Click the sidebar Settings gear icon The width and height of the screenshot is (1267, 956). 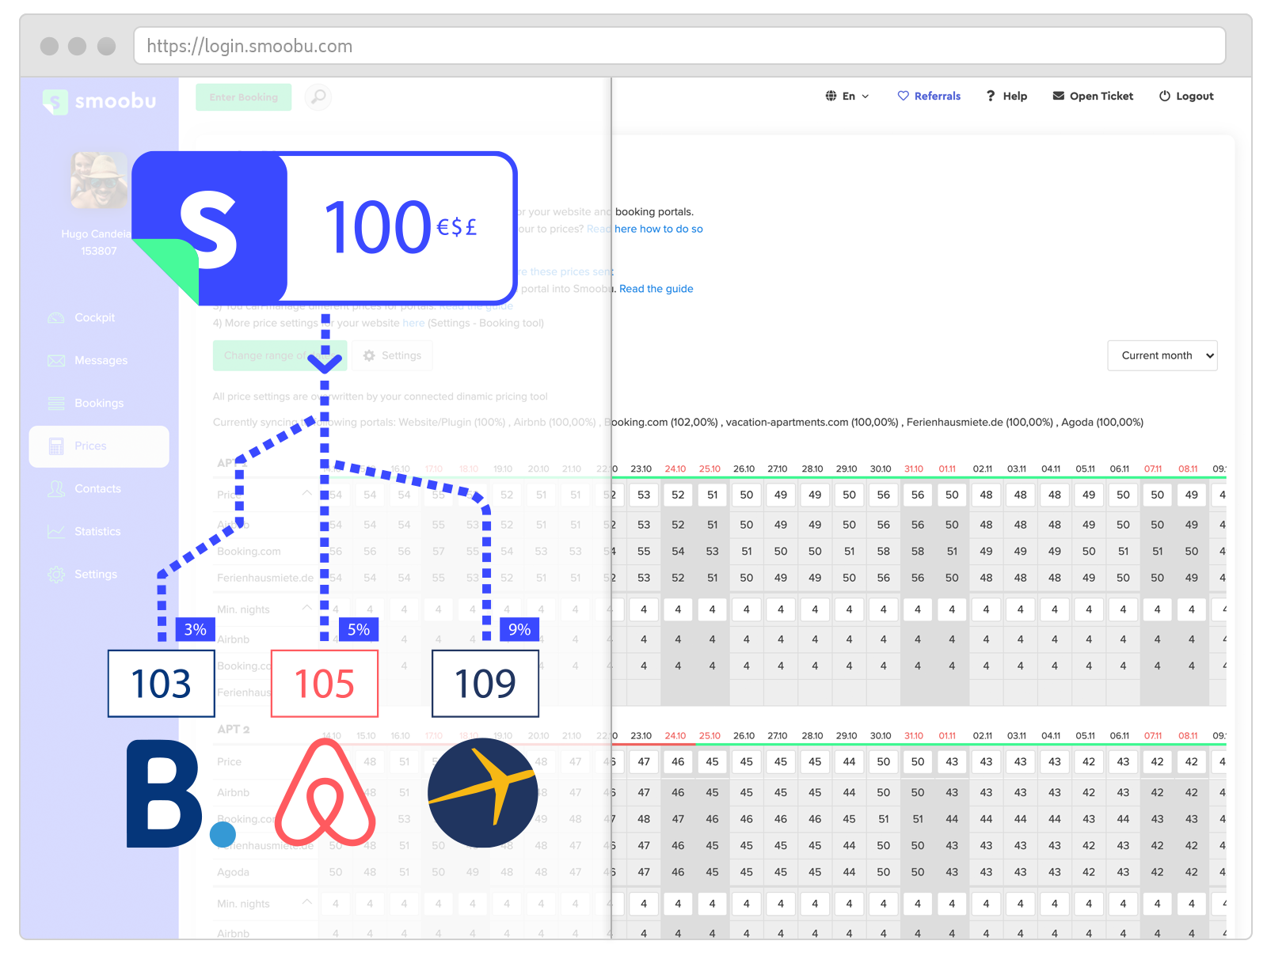(56, 575)
